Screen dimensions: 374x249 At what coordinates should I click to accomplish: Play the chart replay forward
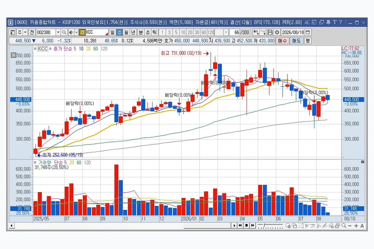[234, 225]
